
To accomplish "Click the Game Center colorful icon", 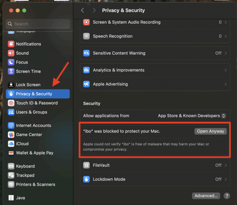I will [x=11, y=135].
